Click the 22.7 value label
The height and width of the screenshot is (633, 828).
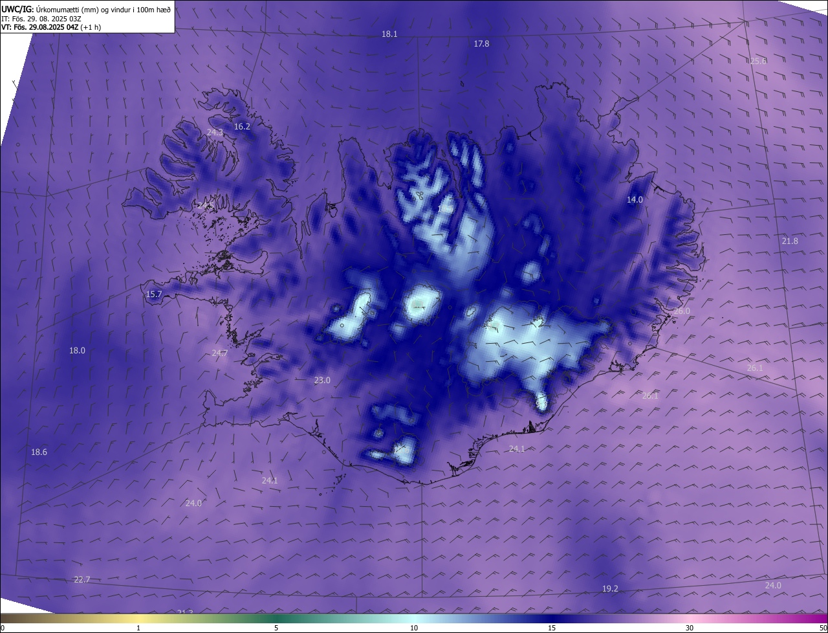tap(82, 580)
